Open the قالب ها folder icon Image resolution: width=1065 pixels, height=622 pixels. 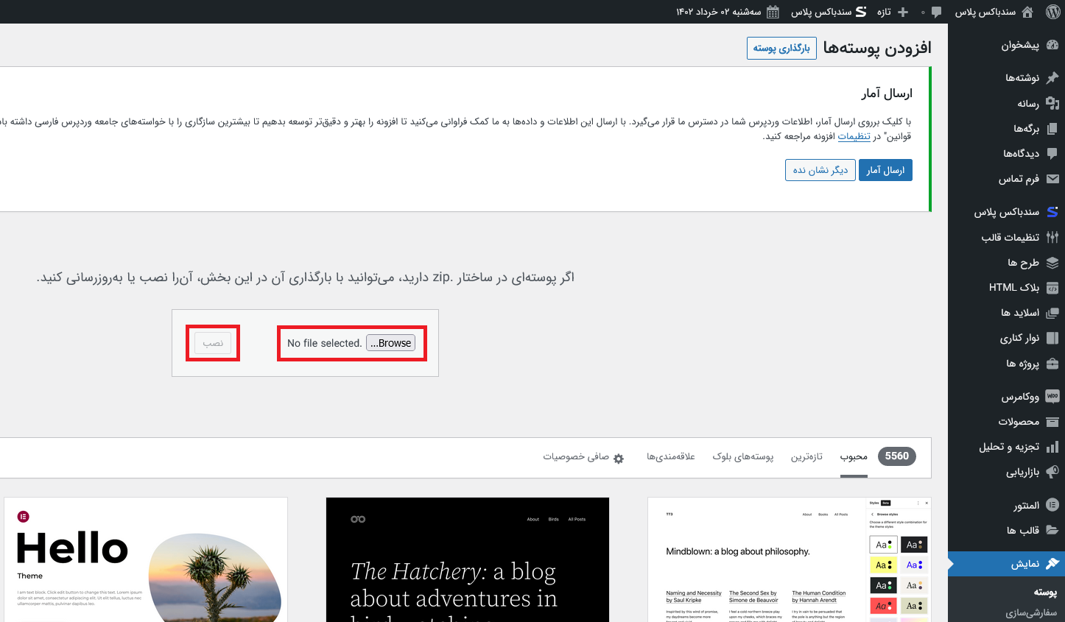click(x=1052, y=530)
